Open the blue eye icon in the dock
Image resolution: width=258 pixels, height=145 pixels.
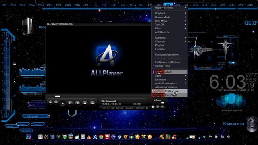click(x=113, y=137)
